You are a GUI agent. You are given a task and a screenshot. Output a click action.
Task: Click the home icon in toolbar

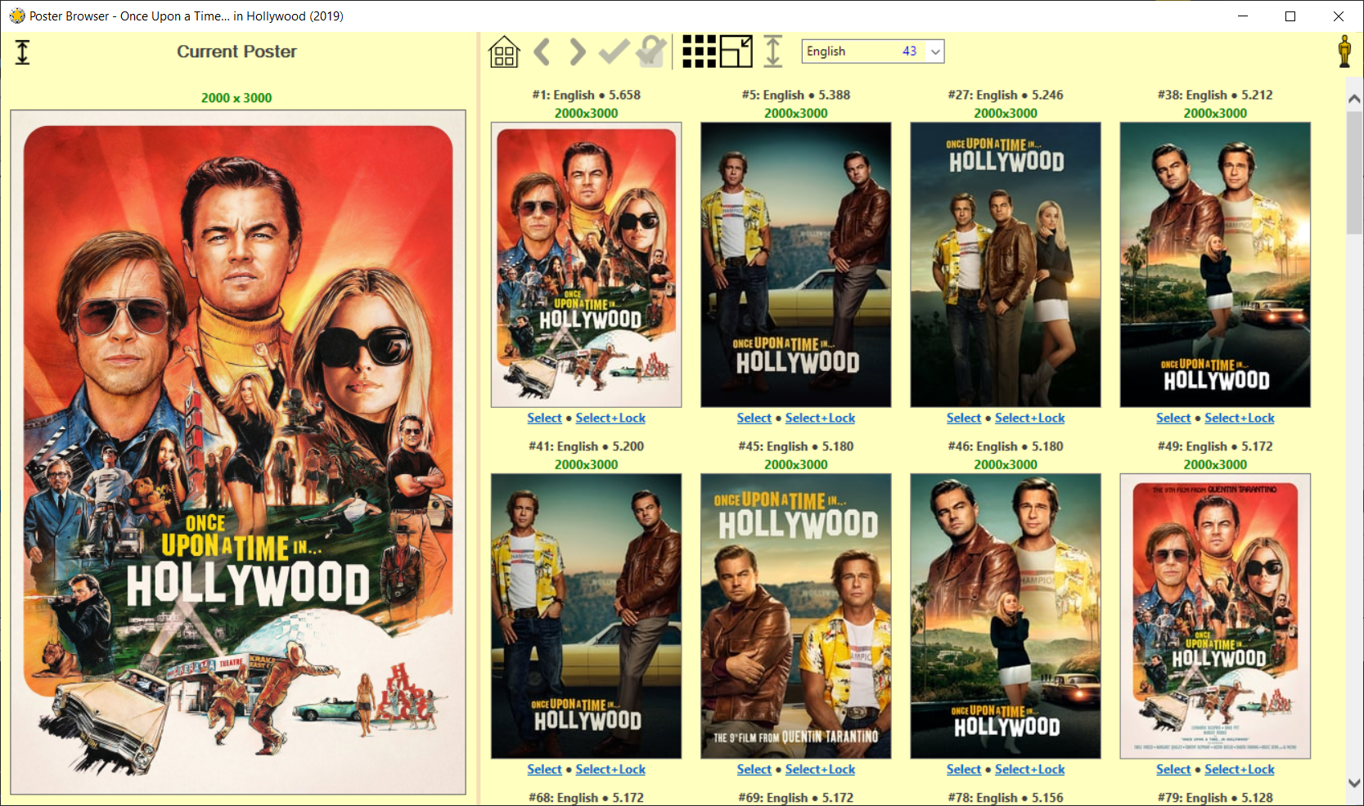pos(504,51)
